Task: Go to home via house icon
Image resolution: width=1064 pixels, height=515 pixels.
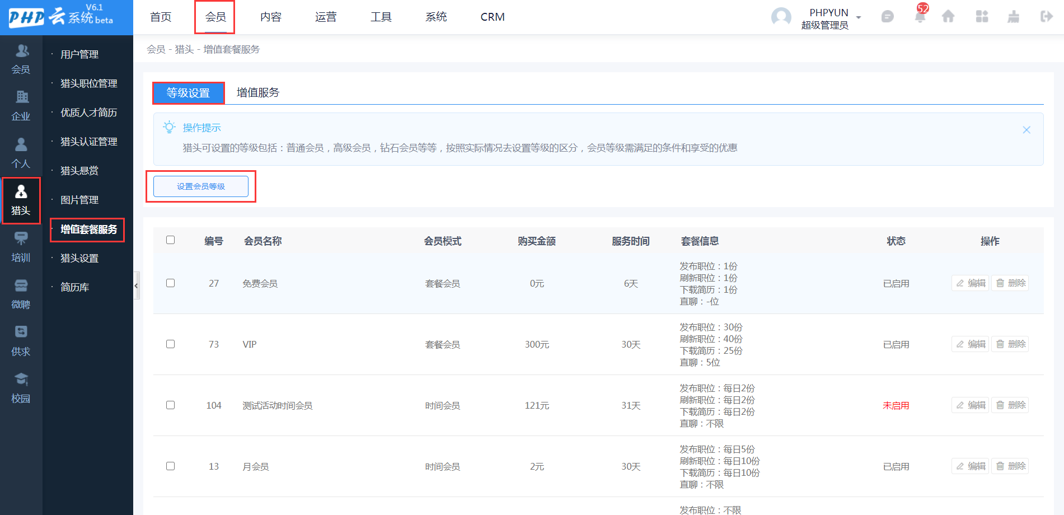Action: pos(948,17)
